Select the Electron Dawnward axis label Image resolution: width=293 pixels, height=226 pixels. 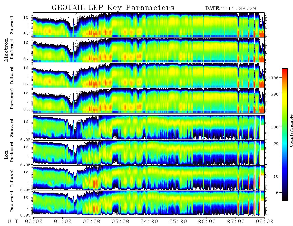pyautogui.click(x=12, y=99)
